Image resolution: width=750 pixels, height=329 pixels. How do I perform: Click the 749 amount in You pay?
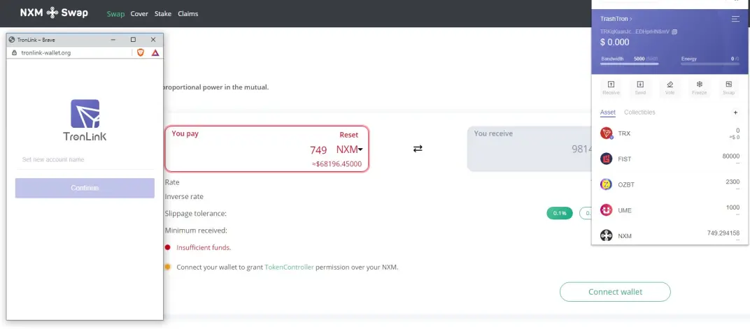(x=318, y=150)
